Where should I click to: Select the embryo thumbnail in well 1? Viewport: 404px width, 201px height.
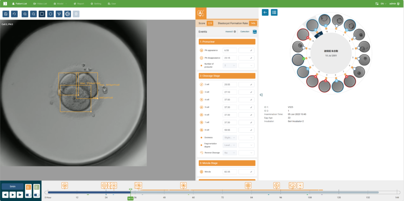click(338, 20)
